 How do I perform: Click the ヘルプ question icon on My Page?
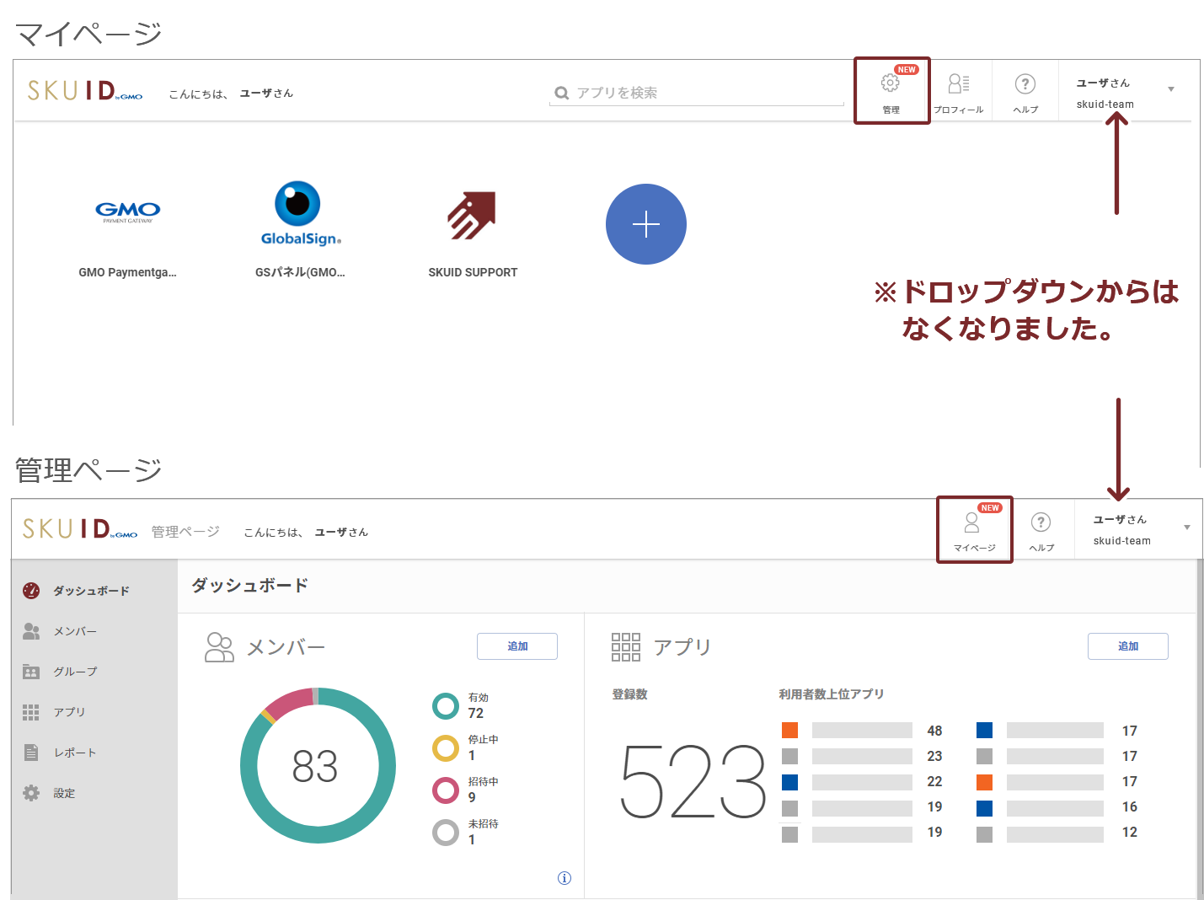[x=1025, y=84]
